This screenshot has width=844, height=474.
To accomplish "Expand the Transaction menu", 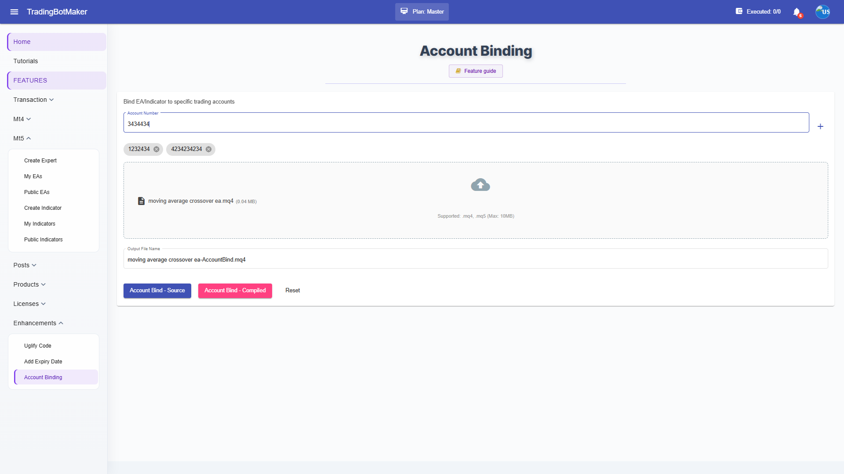I will pyautogui.click(x=34, y=100).
